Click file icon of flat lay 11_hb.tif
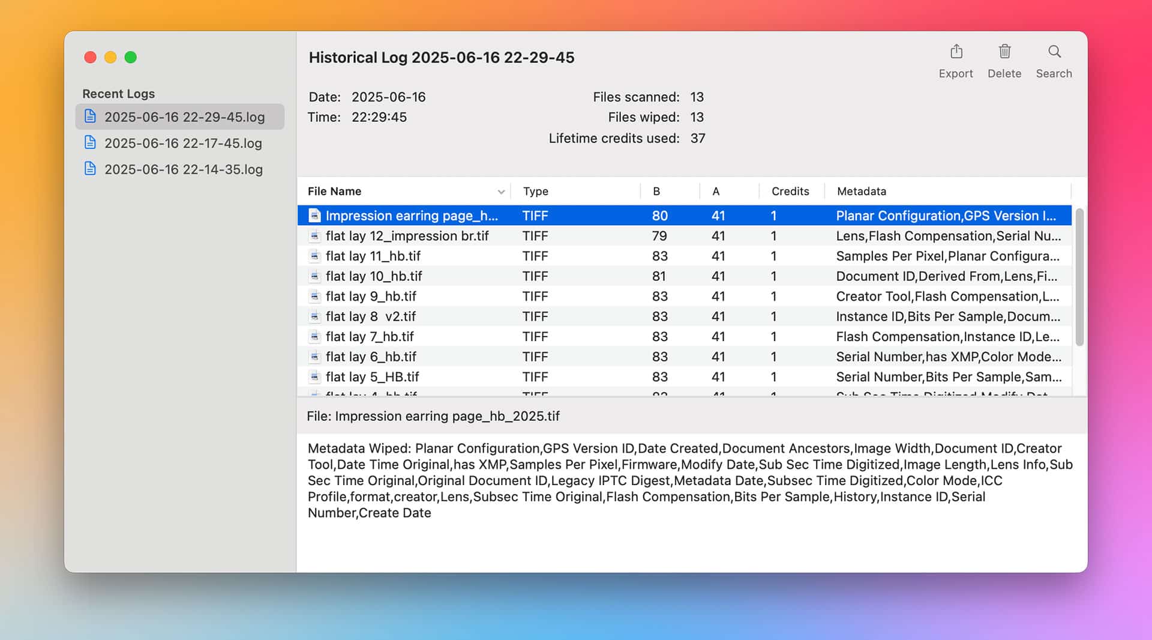 point(314,256)
